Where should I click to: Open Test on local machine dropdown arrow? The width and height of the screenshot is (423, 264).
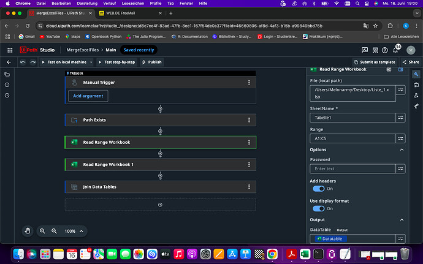click(91, 62)
